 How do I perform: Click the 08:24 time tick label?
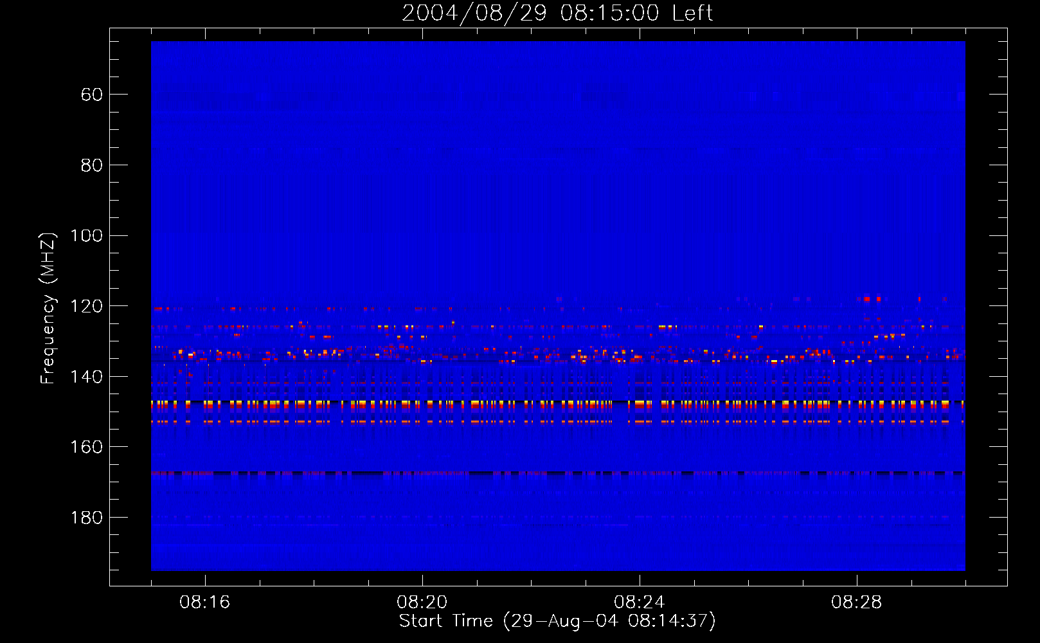pyautogui.click(x=639, y=602)
